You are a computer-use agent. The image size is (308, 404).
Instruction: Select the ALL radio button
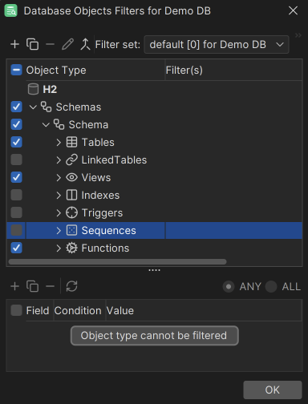271,287
